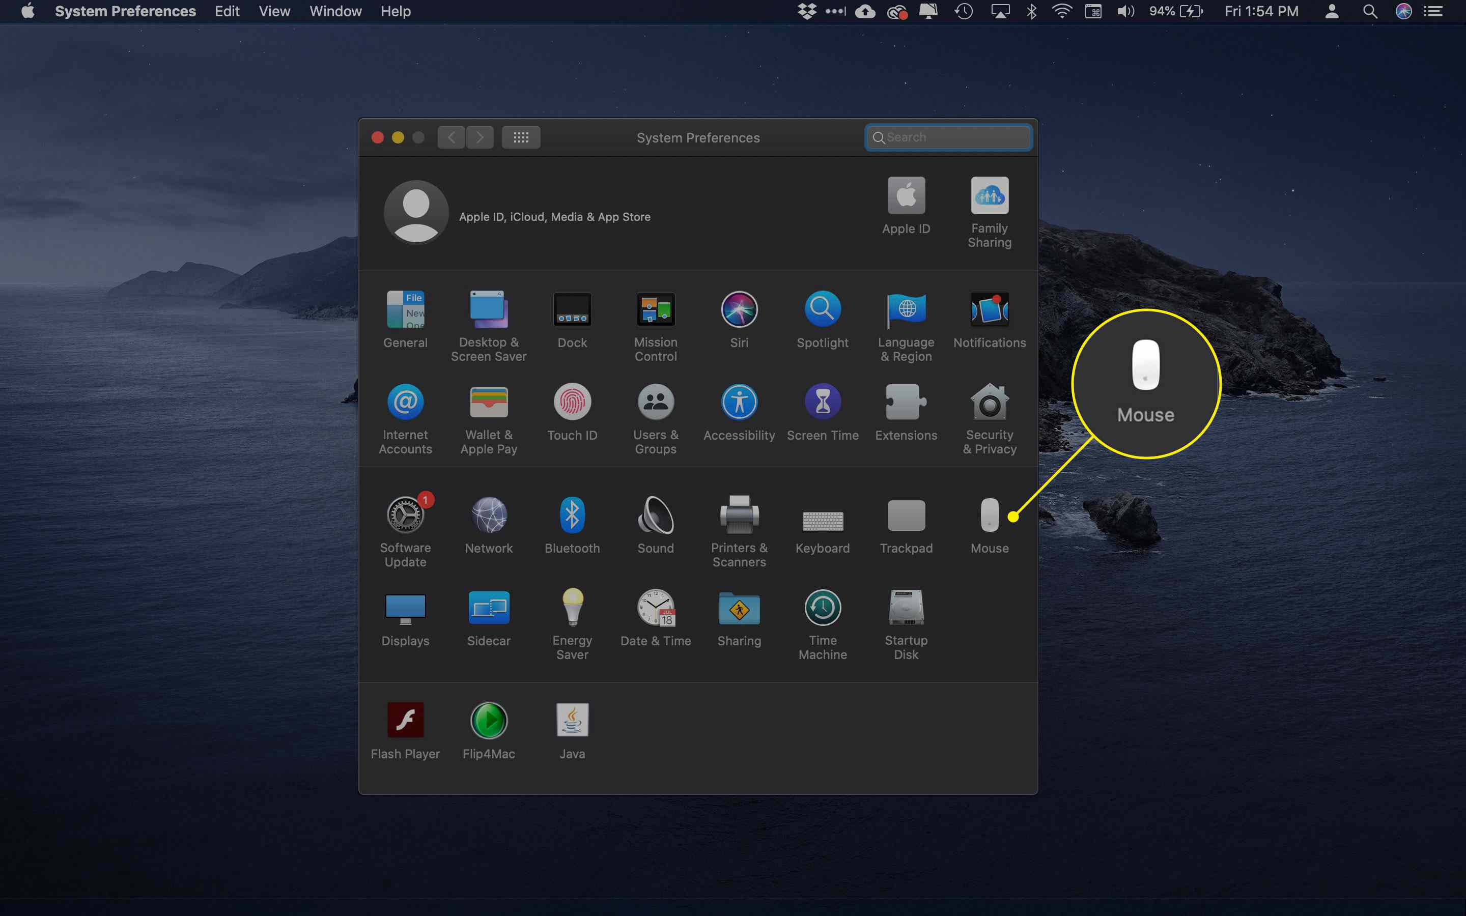Image resolution: width=1466 pixels, height=916 pixels.
Task: Click the user account icon in menu bar
Action: [1332, 12]
